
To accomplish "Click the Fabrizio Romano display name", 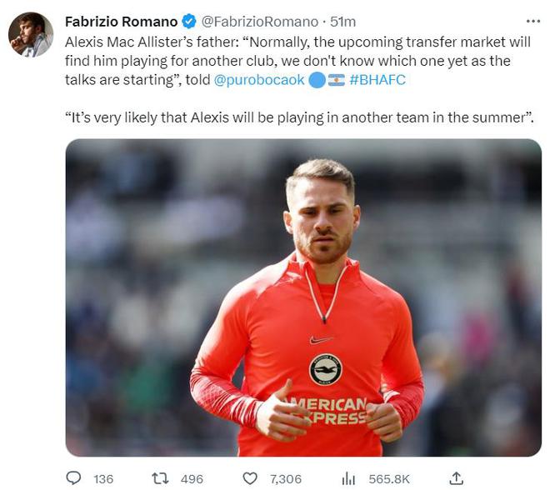I will pos(121,22).
